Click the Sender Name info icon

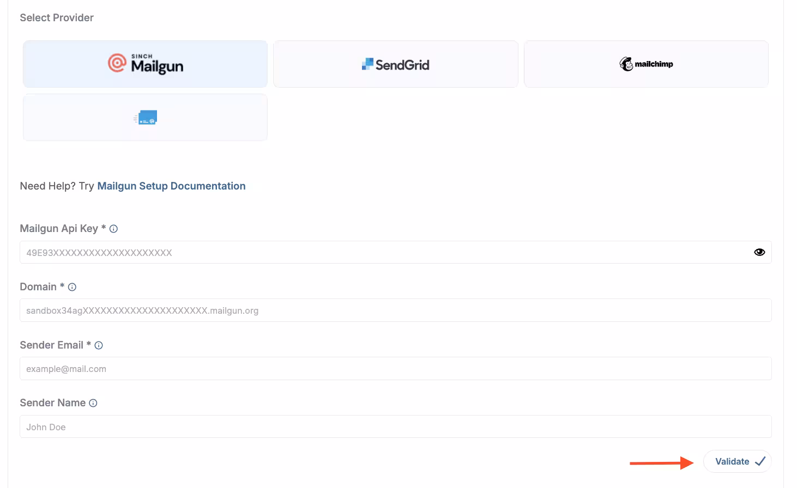93,403
